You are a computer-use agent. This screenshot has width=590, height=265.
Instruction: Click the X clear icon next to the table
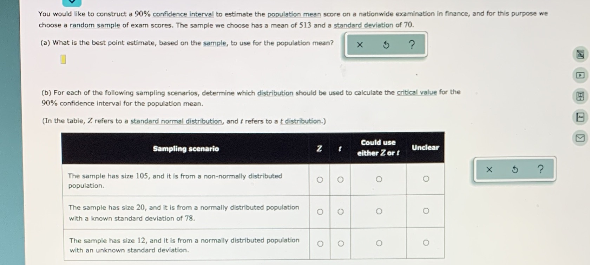(489, 169)
